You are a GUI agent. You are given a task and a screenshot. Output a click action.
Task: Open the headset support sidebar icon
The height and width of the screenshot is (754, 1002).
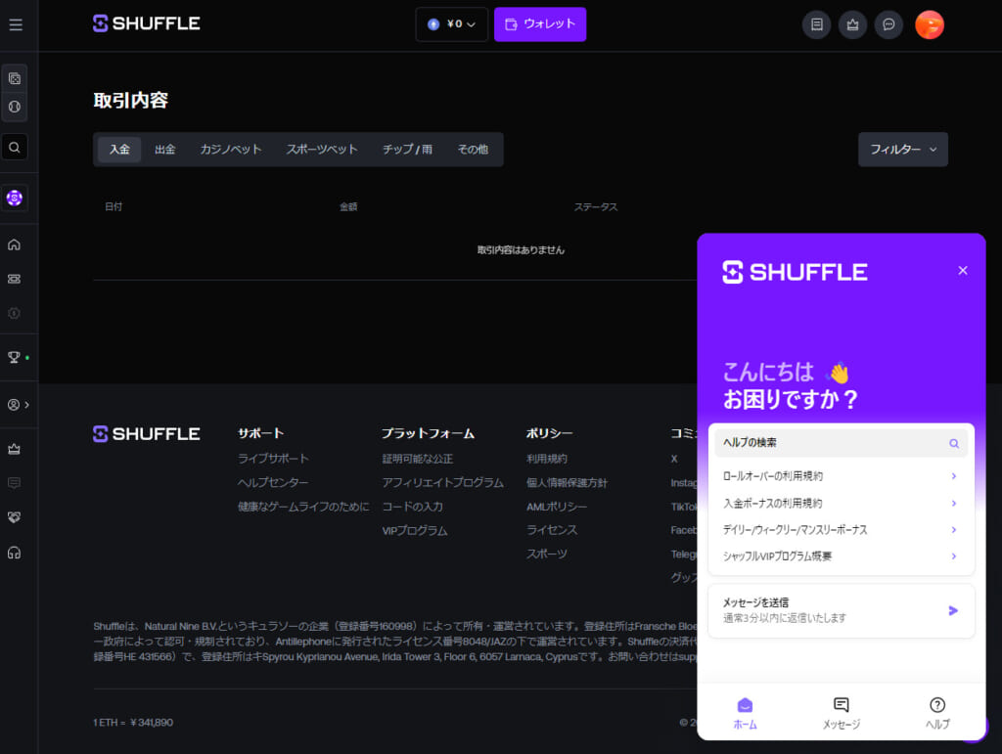click(14, 553)
